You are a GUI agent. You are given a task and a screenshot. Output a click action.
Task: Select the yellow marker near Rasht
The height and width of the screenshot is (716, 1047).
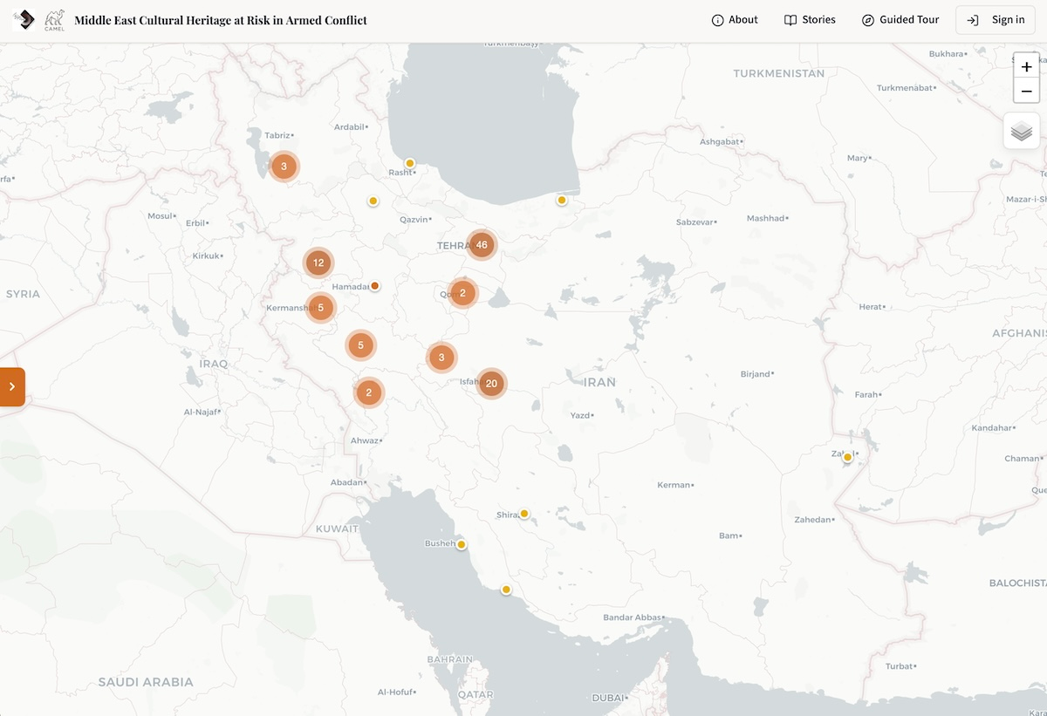(x=410, y=162)
